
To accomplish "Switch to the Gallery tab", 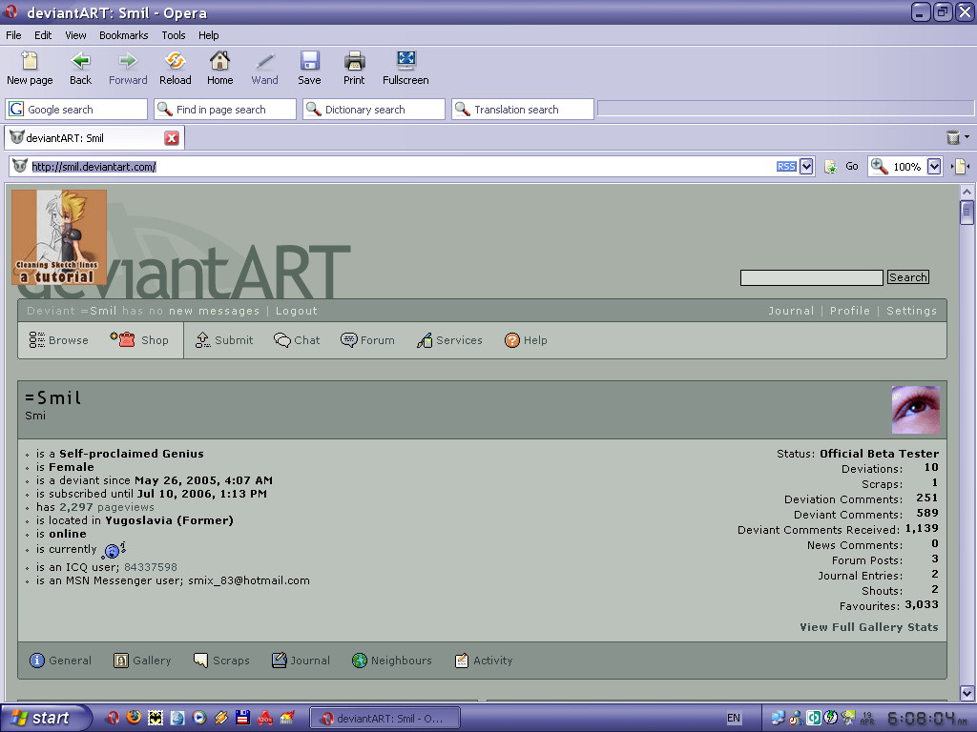I will click(x=142, y=661).
